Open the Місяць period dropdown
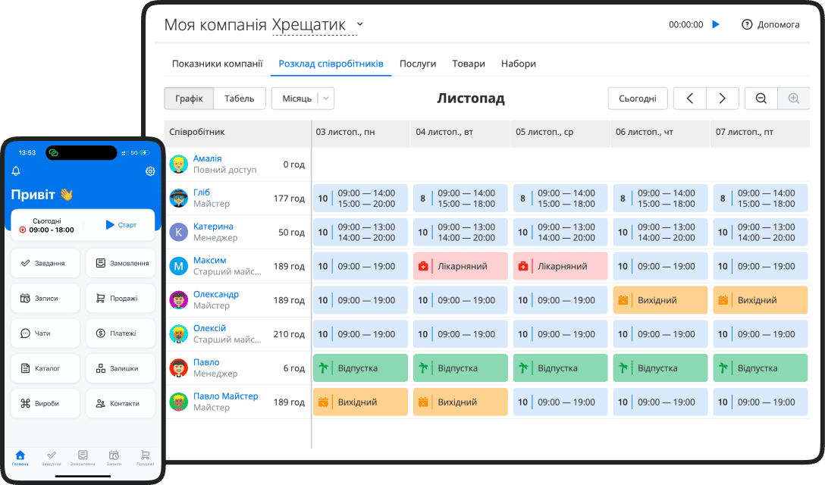 (303, 98)
